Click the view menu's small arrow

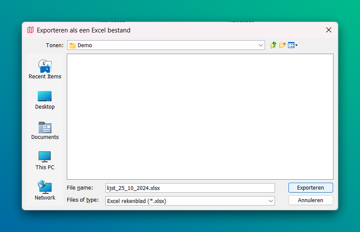(297, 45)
